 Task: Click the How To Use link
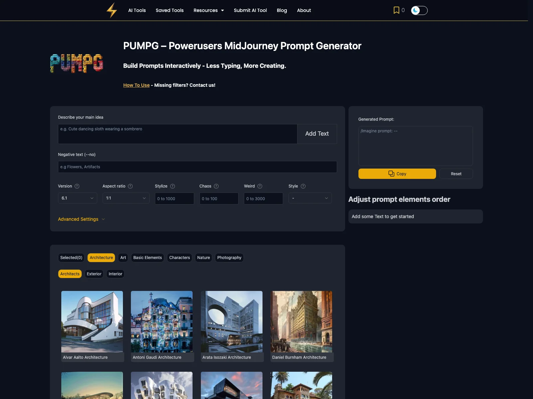point(136,85)
